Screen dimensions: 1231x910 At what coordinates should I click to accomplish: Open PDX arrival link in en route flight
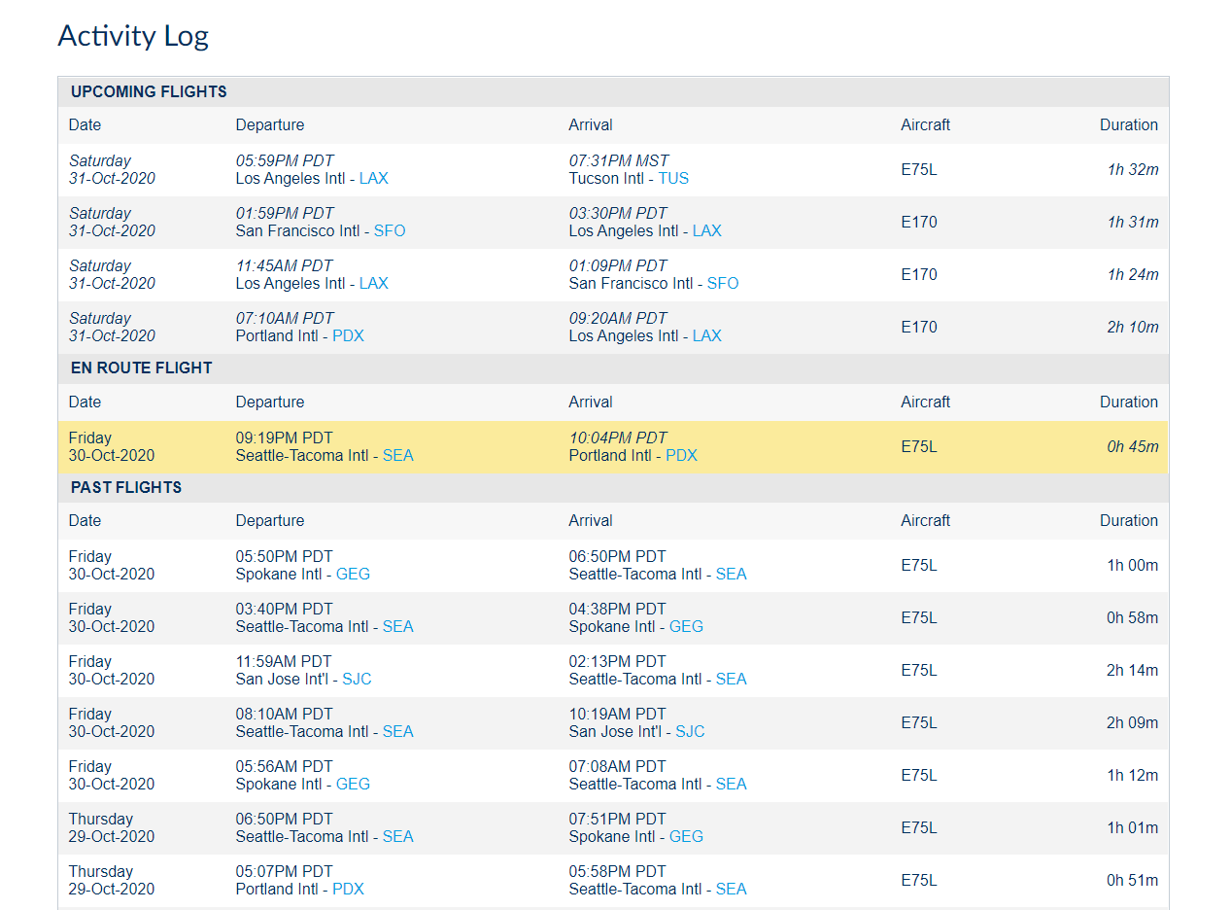click(x=682, y=456)
